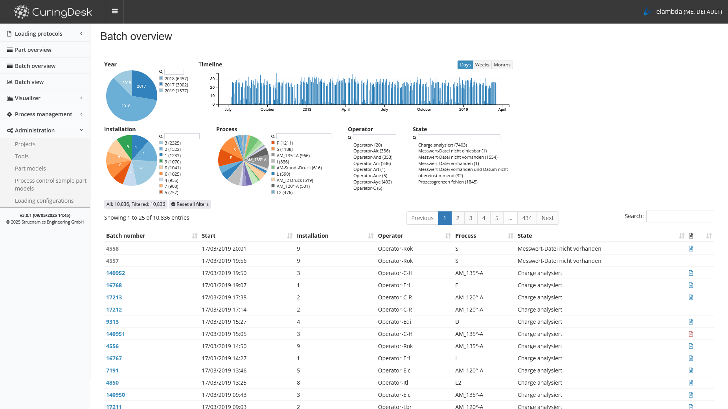Click Reset all filters button

coord(190,204)
